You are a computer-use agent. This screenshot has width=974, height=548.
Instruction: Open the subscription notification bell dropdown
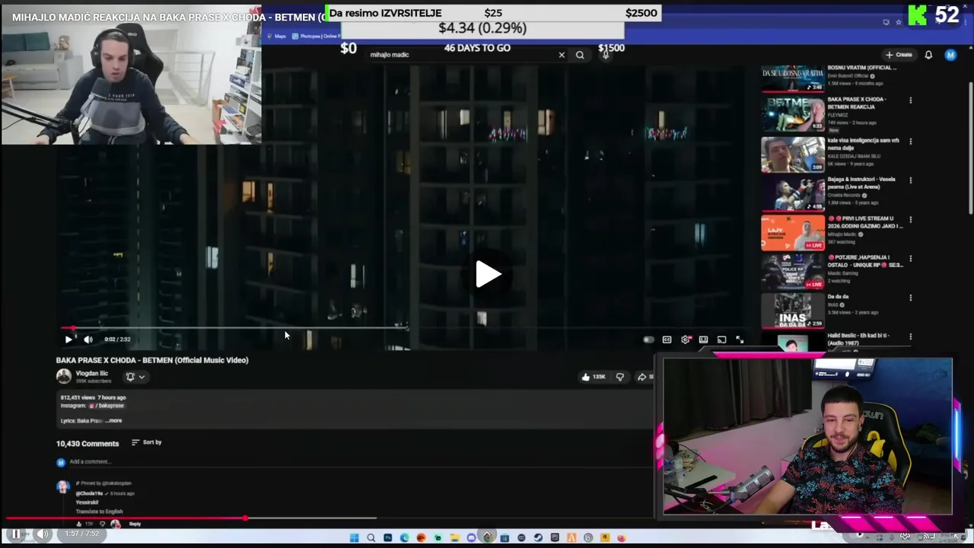point(135,377)
